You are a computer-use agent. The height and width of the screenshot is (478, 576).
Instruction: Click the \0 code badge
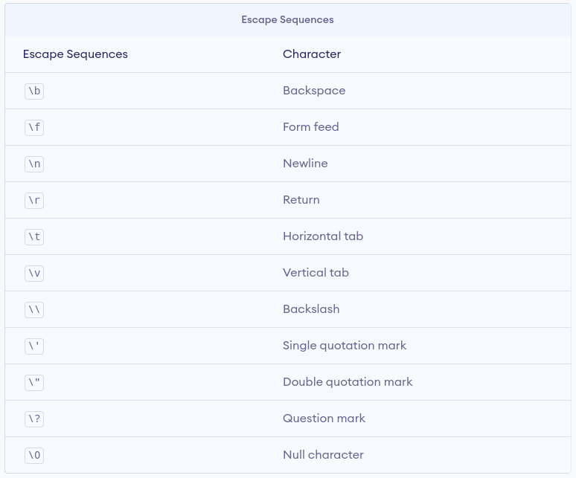[34, 456]
